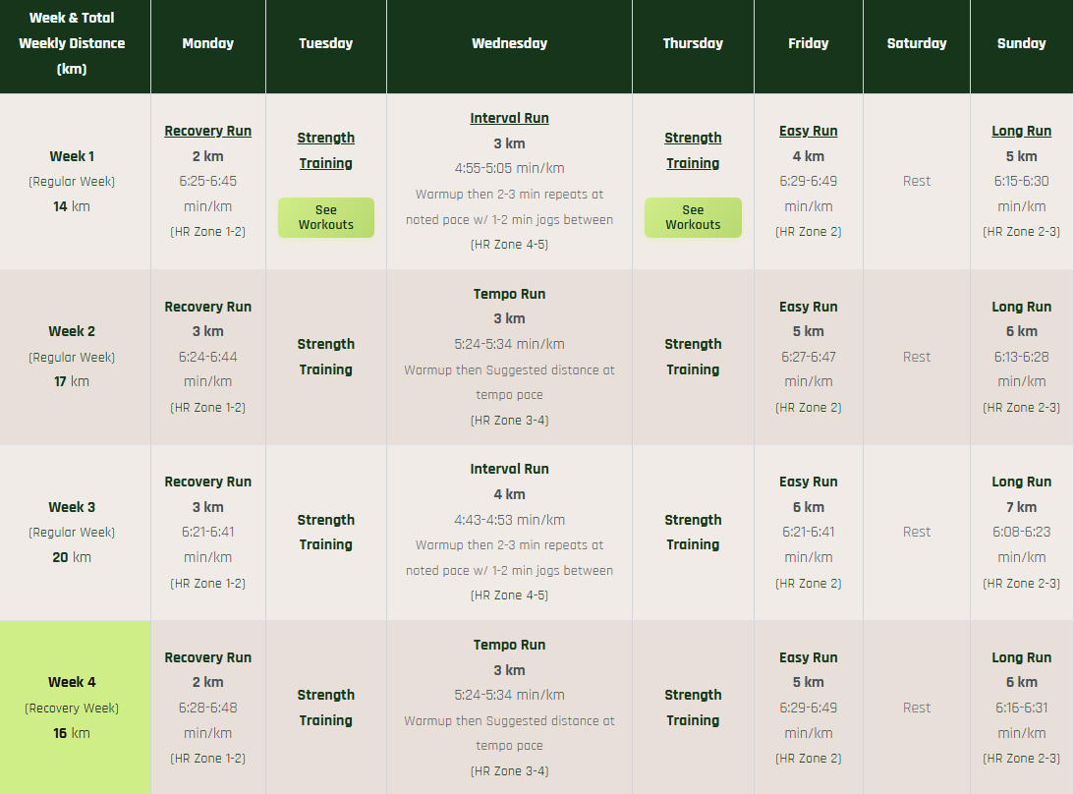
Task: Select the Week 2 Tempo Run cell
Action: (x=509, y=356)
